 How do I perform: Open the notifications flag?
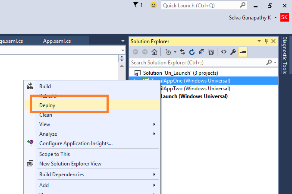138,5
